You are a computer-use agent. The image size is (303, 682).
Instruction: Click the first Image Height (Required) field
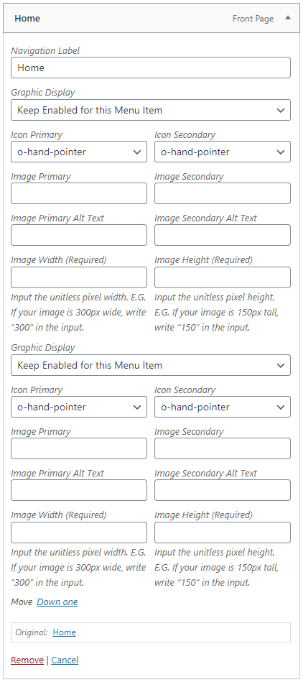click(x=222, y=277)
